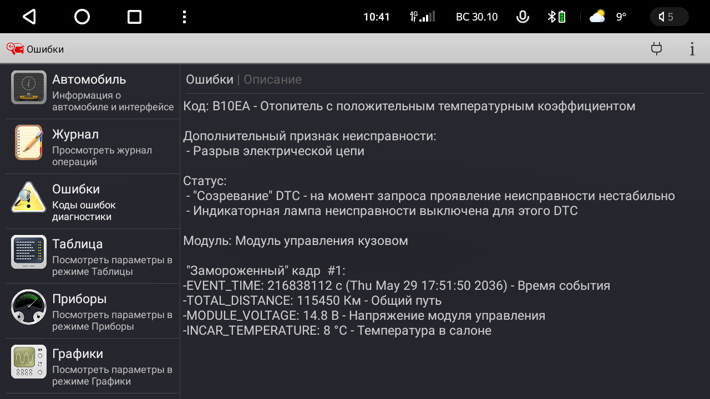Select the Ошибки tab in header
Screen dimensions: 710x399
[209, 80]
